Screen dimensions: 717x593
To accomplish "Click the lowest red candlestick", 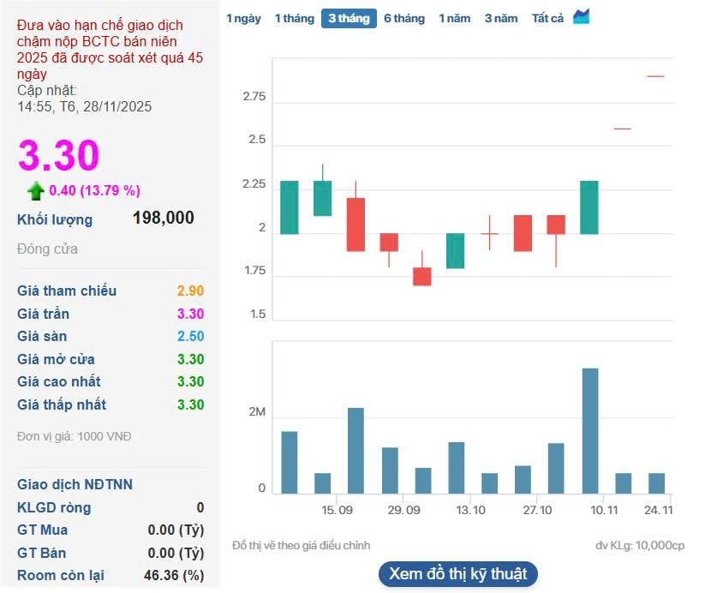I will (x=422, y=276).
